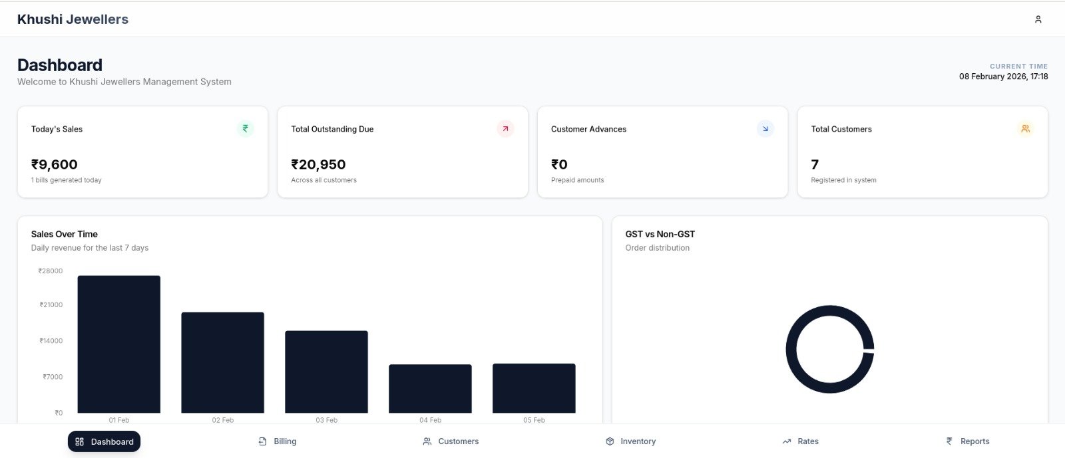Click the Billing icon in bottom navigation
1065x458 pixels.
pyautogui.click(x=263, y=441)
